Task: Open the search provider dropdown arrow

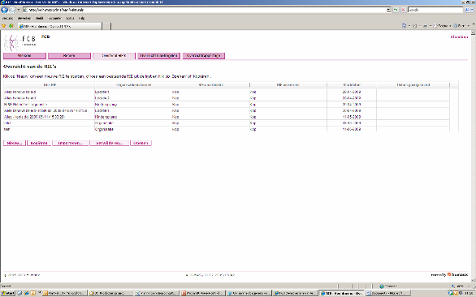Action: click(x=472, y=10)
